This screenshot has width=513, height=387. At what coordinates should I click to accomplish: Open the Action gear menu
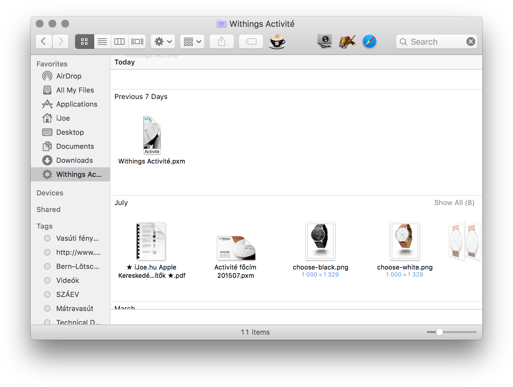(x=163, y=42)
